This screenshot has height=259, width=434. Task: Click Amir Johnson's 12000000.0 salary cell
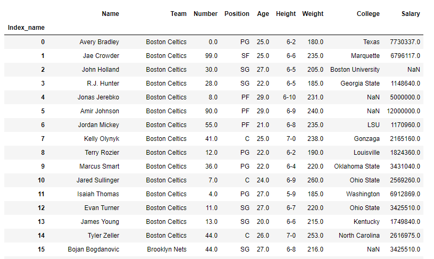pos(403,111)
